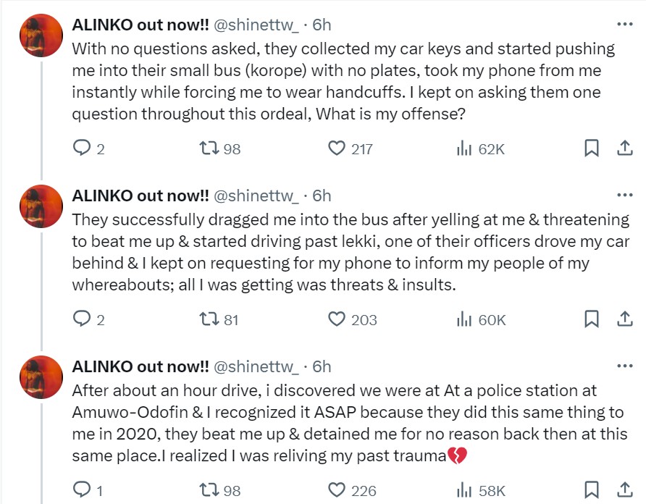Like the tweet with 203 likes
This screenshot has height=504, width=646.
click(x=337, y=319)
